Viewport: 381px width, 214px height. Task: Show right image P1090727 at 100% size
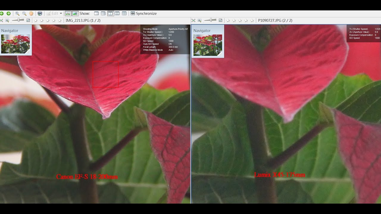point(199,21)
